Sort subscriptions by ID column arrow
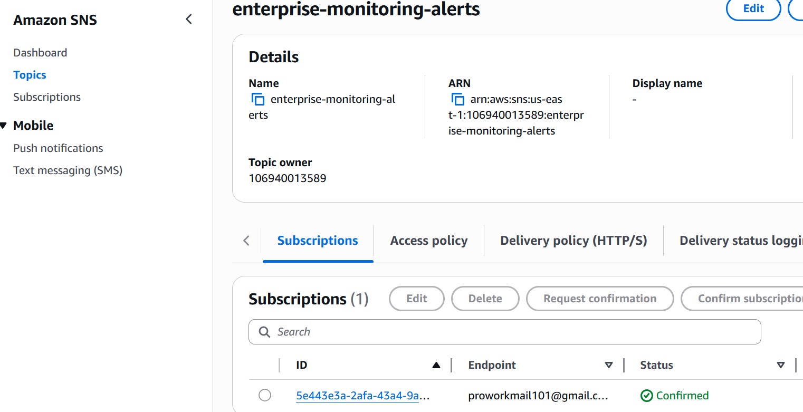 pos(436,365)
